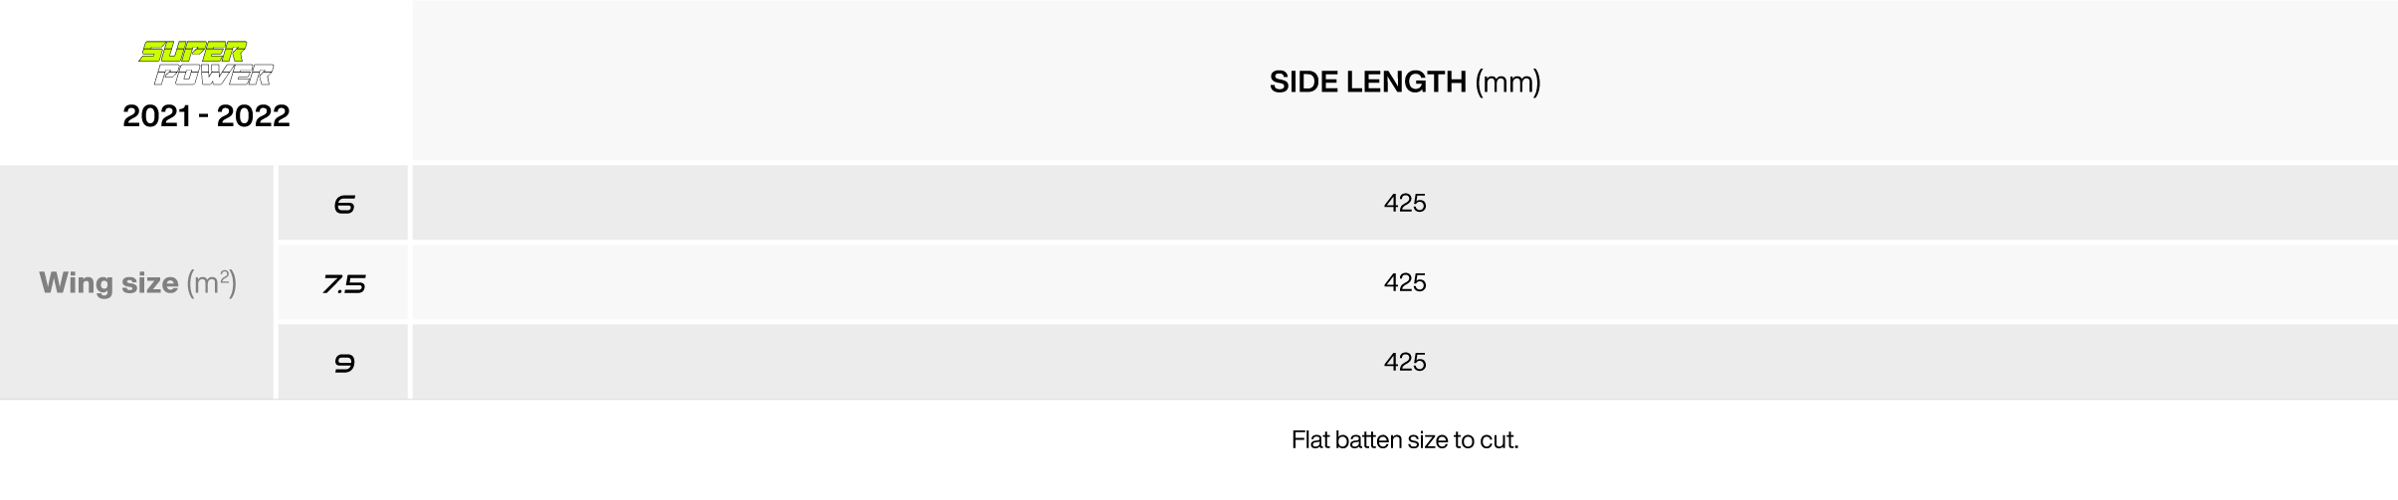2398x500 pixels.
Task: Click the '(mm)' unit in header
Action: (x=1508, y=83)
